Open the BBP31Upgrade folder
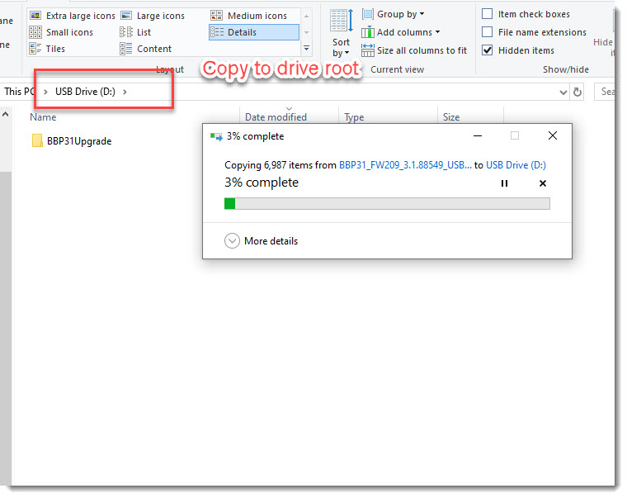This screenshot has height=498, width=627. point(78,141)
